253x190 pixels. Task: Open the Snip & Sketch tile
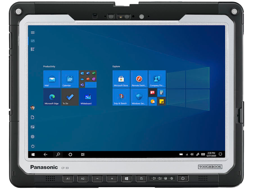pos(121,97)
